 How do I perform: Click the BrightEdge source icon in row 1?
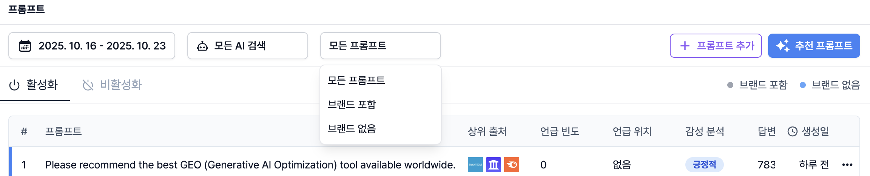pos(475,165)
